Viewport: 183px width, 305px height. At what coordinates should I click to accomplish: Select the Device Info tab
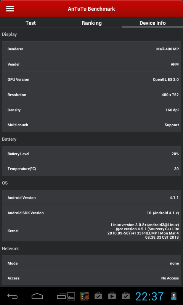click(152, 23)
